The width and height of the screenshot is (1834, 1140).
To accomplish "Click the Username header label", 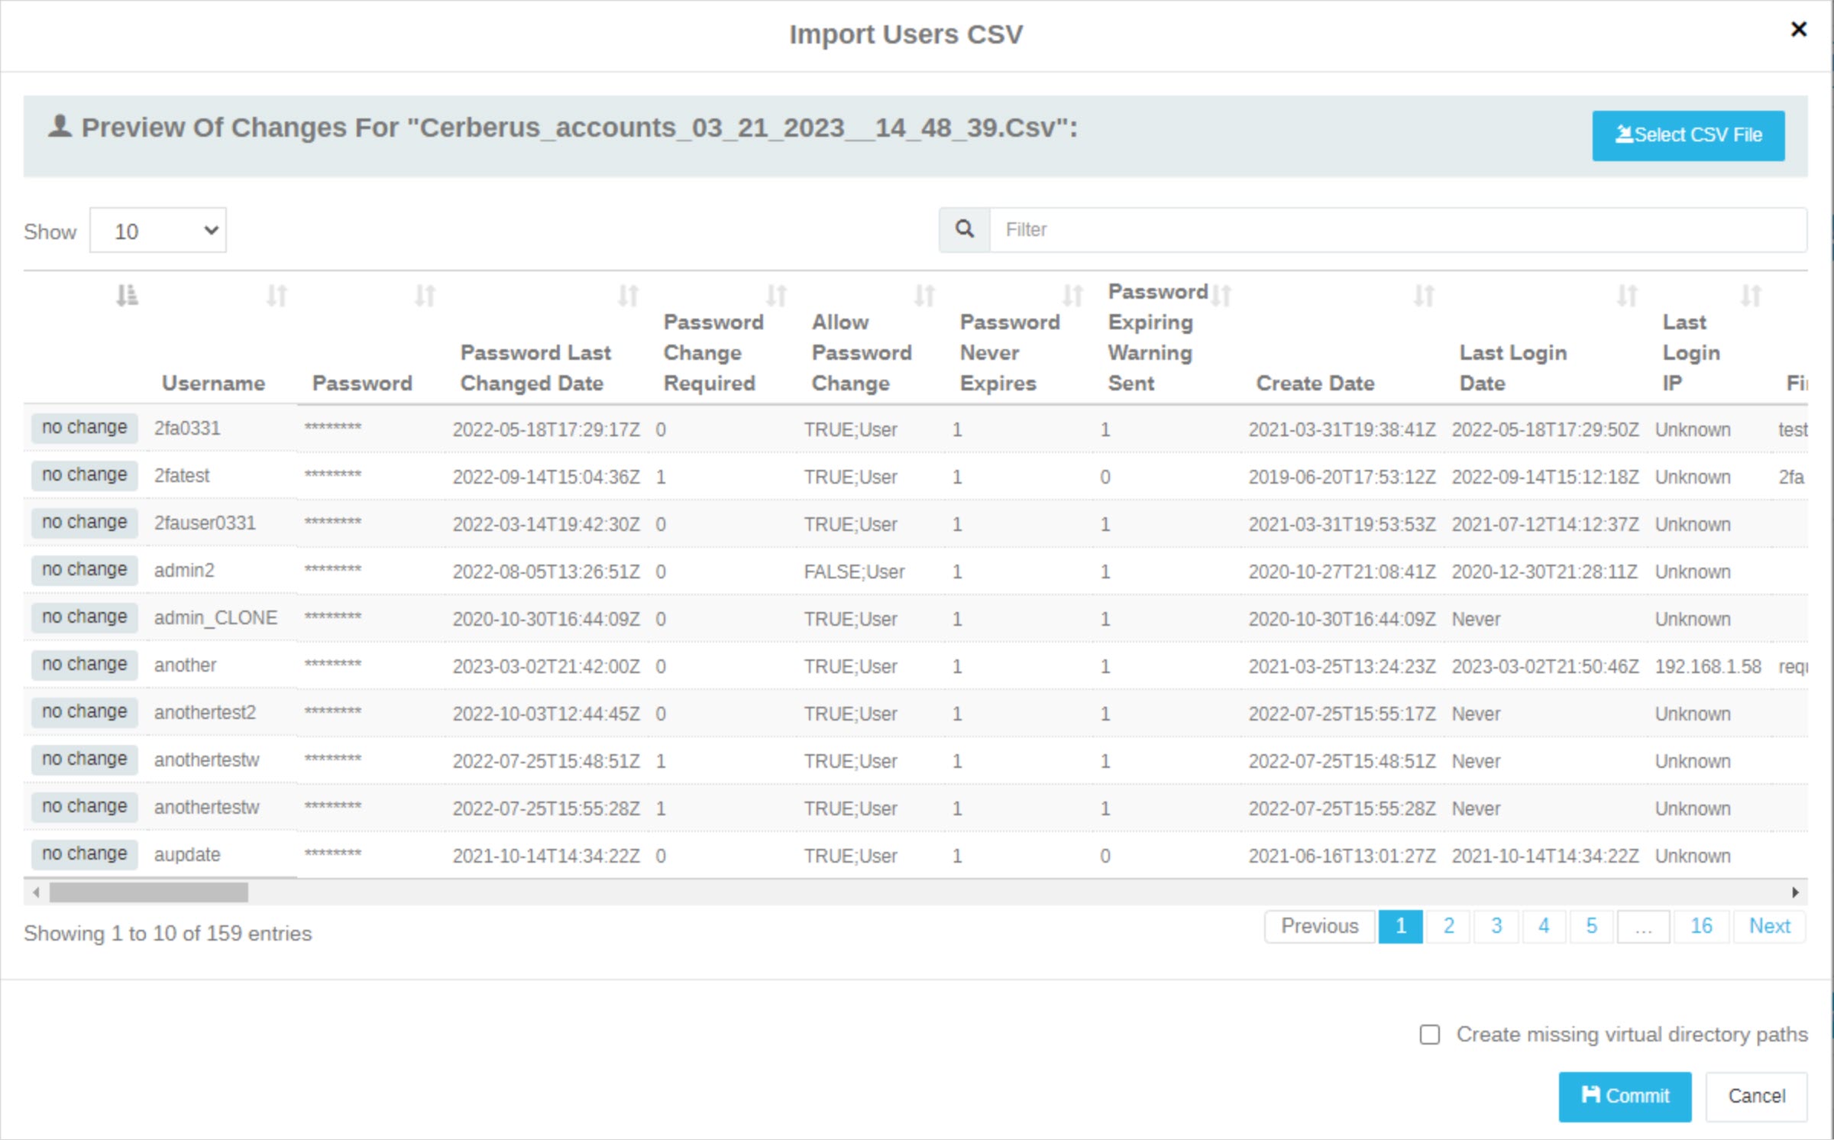I will [213, 383].
